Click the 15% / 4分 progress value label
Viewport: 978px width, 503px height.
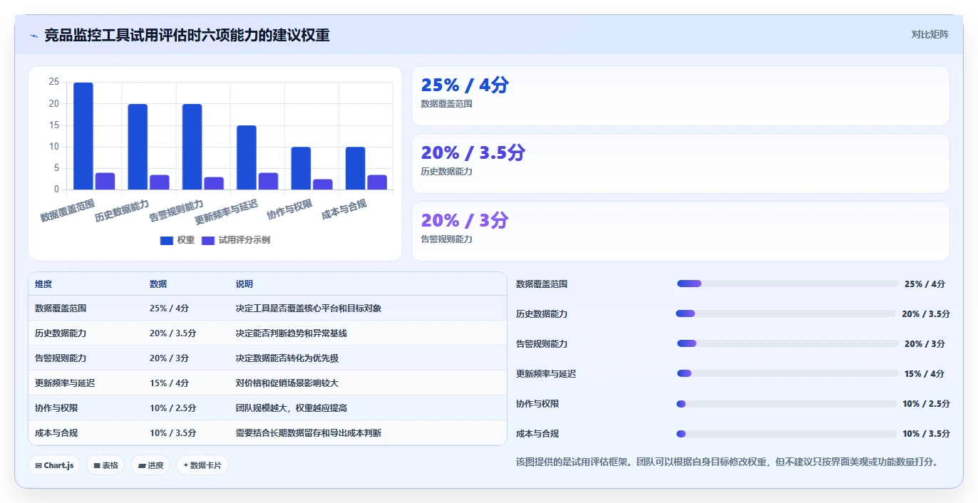925,373
